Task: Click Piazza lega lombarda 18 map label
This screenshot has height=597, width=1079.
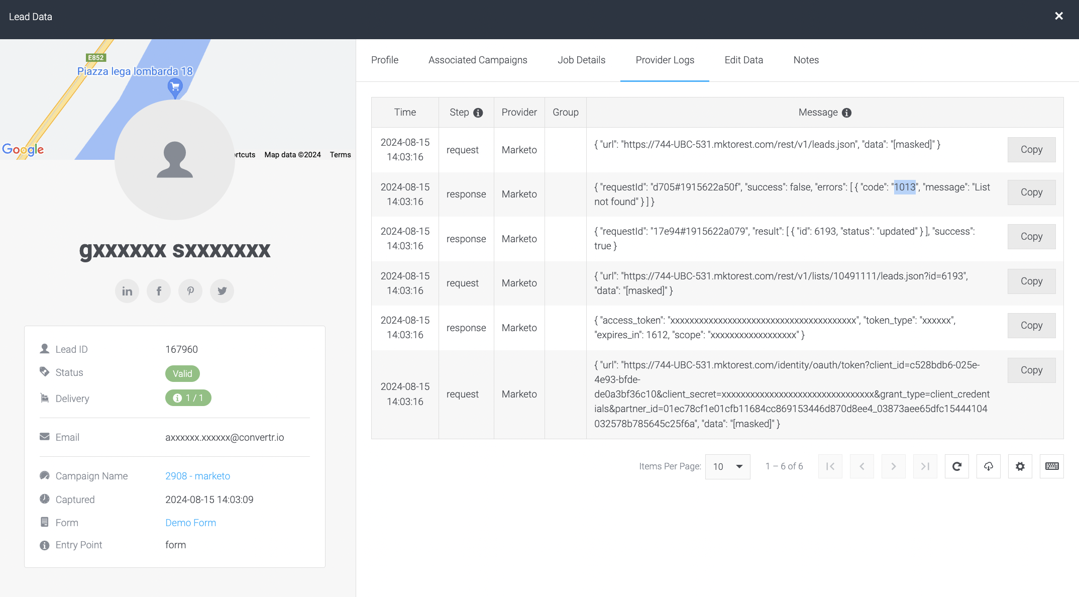Action: click(x=135, y=71)
